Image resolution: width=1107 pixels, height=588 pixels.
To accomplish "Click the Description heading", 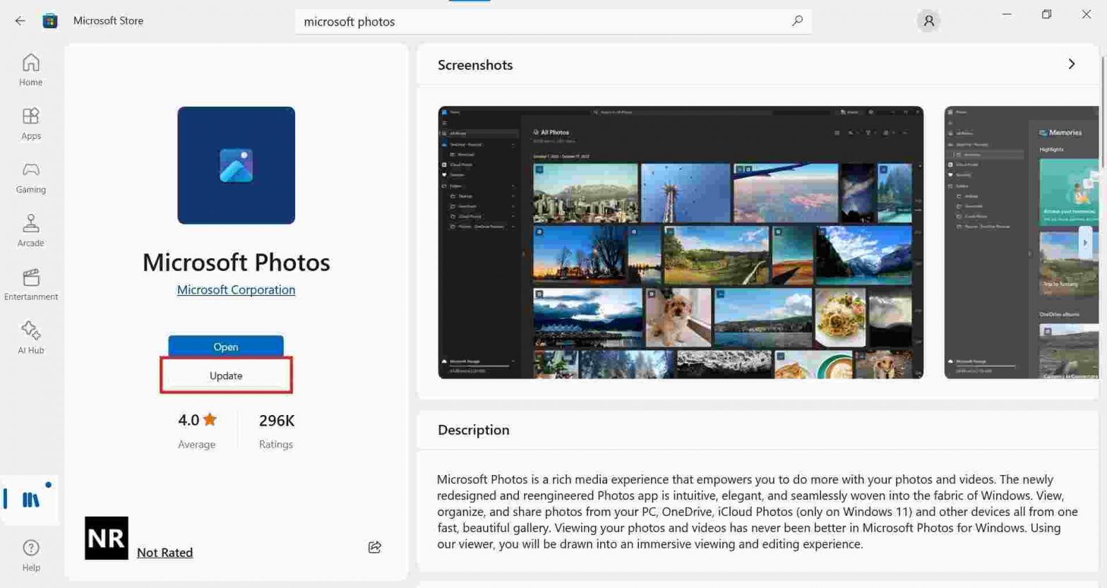I will coord(473,430).
